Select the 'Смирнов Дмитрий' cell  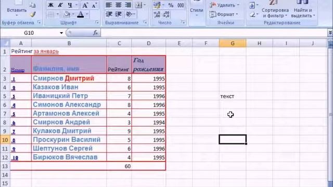coord(69,78)
